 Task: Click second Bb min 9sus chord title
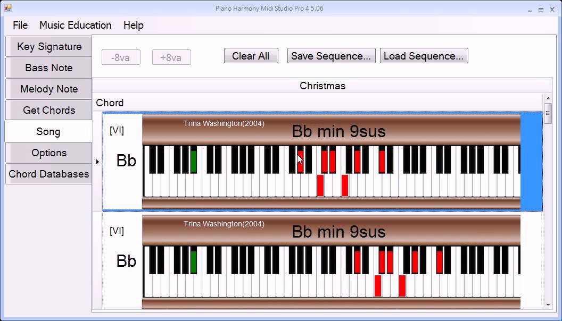pos(338,232)
